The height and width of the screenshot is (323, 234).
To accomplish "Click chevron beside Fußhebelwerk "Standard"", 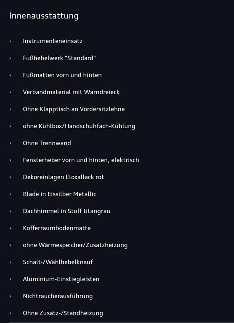I will coord(10,58).
